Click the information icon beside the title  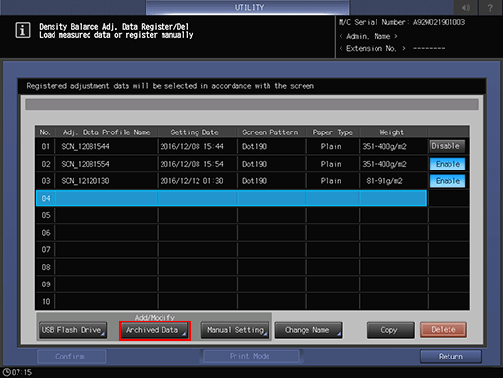[x=22, y=30]
